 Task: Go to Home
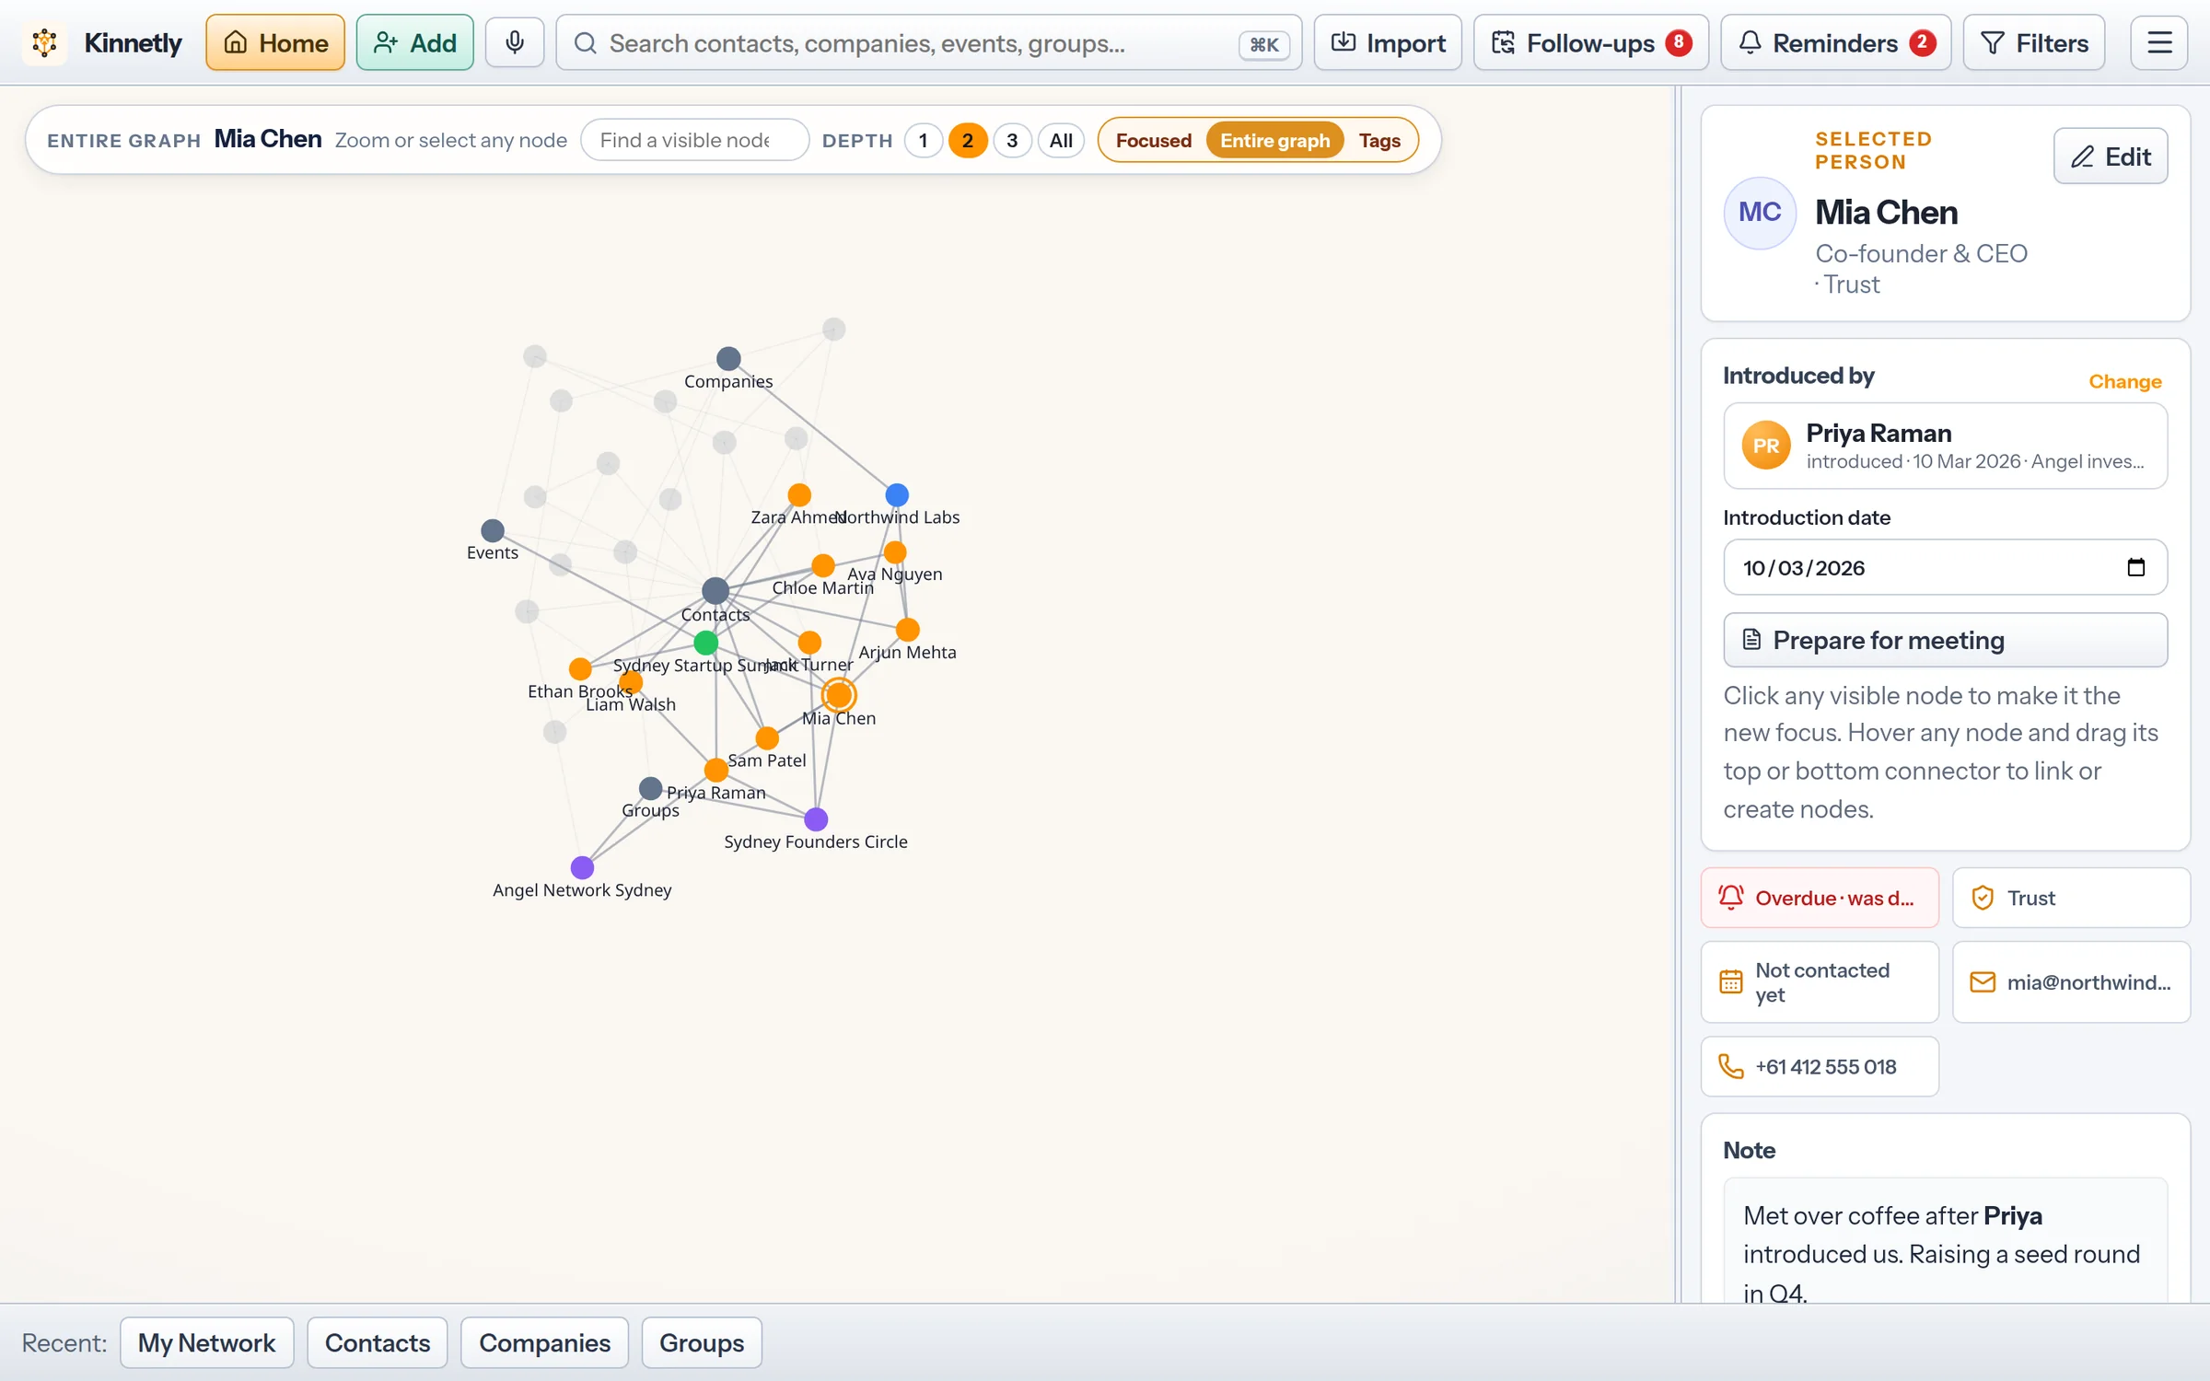(275, 42)
